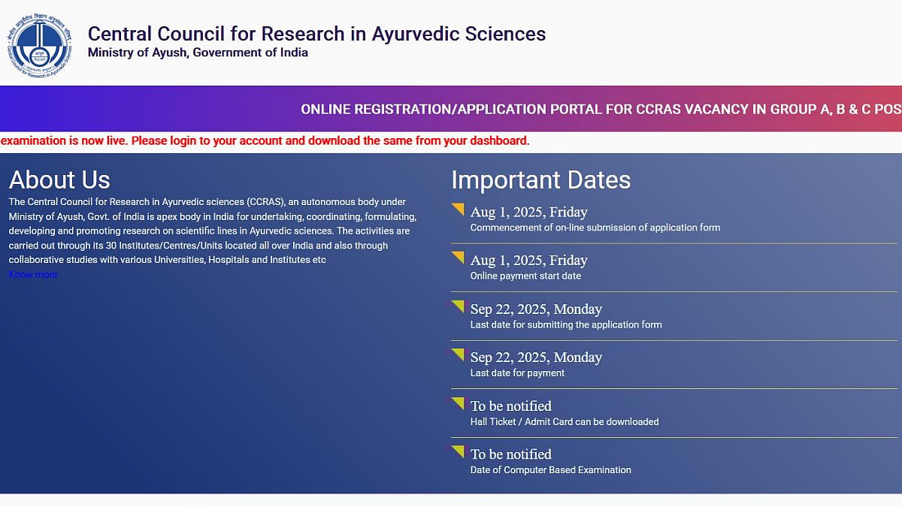This screenshot has width=902, height=507.
Task: Click the Online Registration/Application Portal banner heading
Action: [601, 110]
